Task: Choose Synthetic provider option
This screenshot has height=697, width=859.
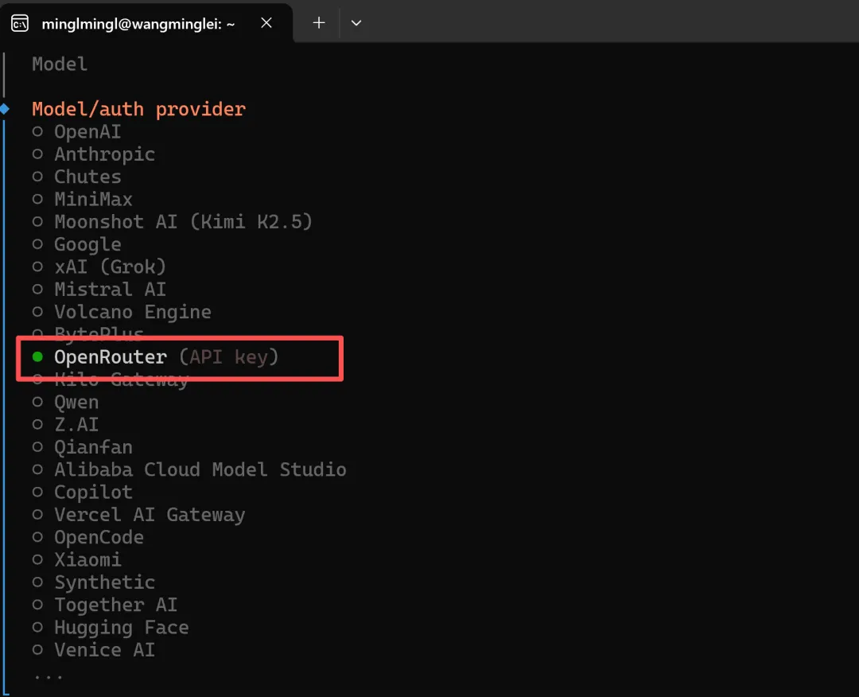Action: [93, 582]
